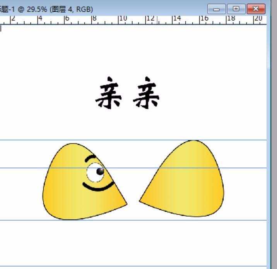
Task: Click the 20 mark on horizontal ruler
Action: pos(258,19)
